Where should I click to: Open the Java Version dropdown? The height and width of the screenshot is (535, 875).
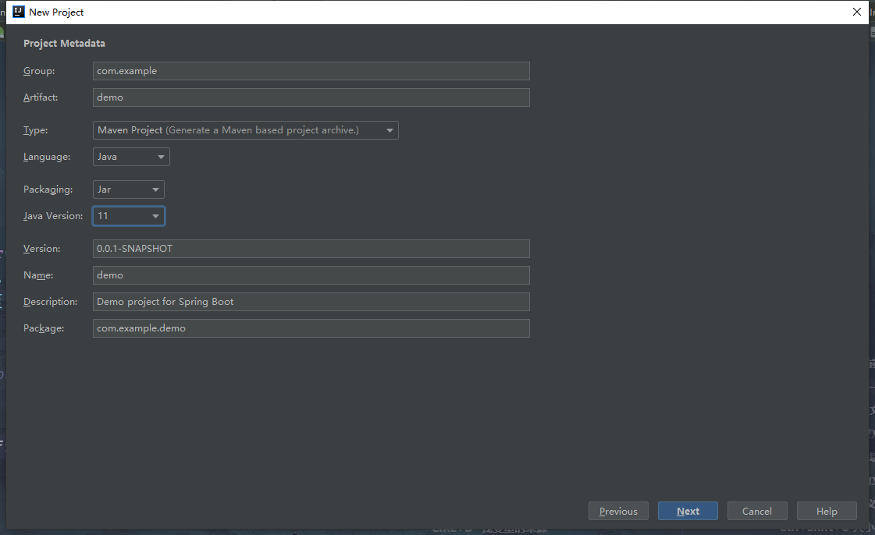tap(128, 216)
